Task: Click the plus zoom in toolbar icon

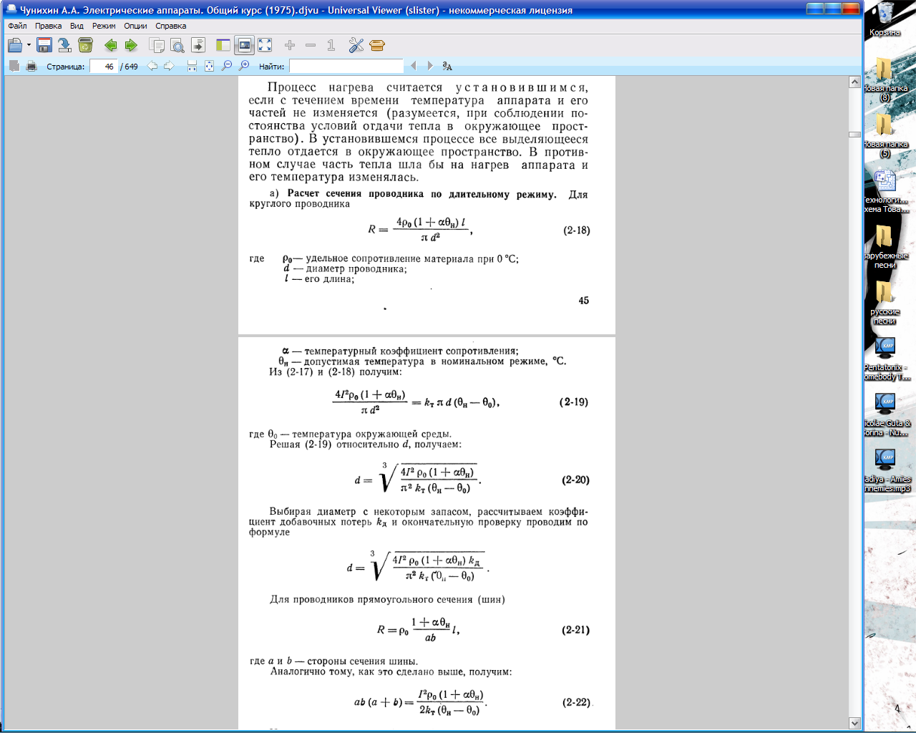Action: 290,45
